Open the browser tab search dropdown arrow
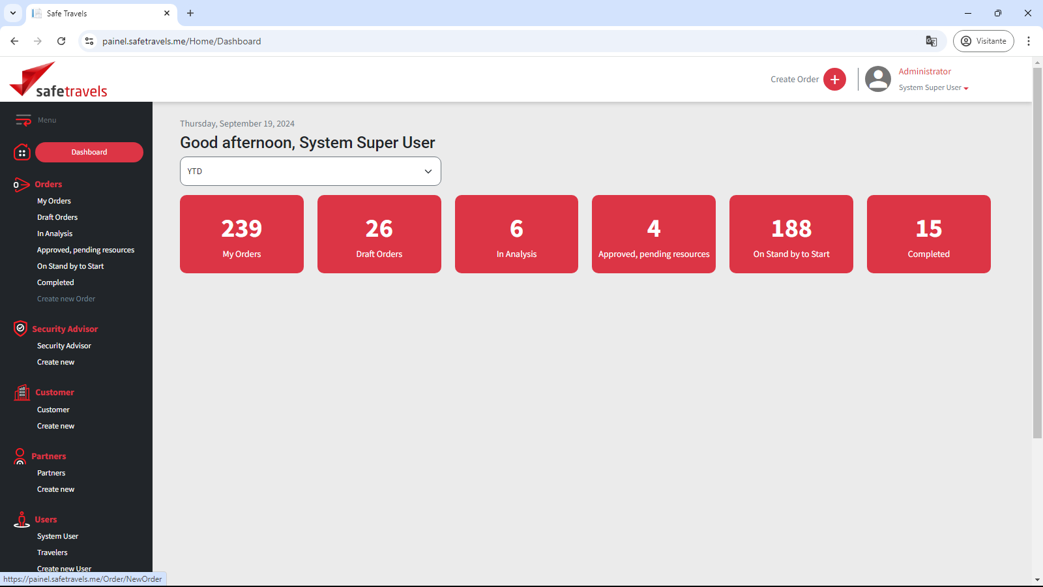This screenshot has height=587, width=1043. click(13, 13)
